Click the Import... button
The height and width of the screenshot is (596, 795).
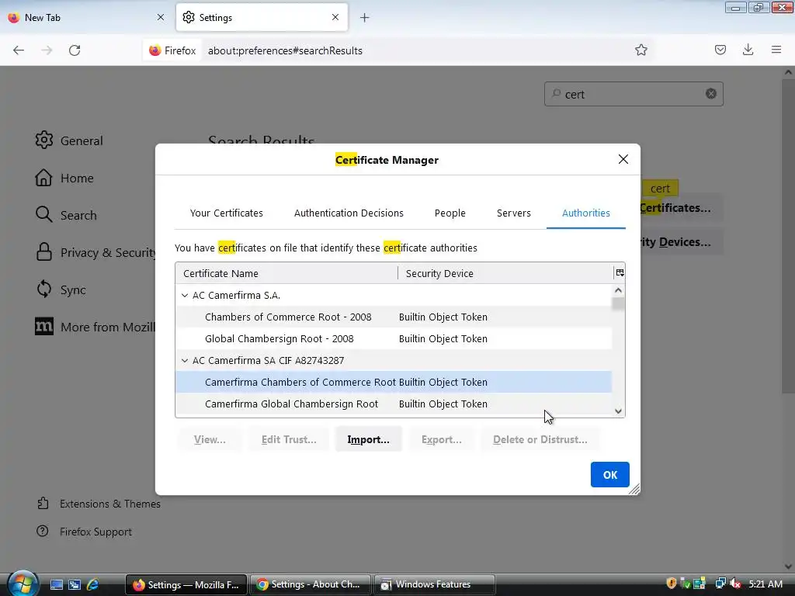369,439
